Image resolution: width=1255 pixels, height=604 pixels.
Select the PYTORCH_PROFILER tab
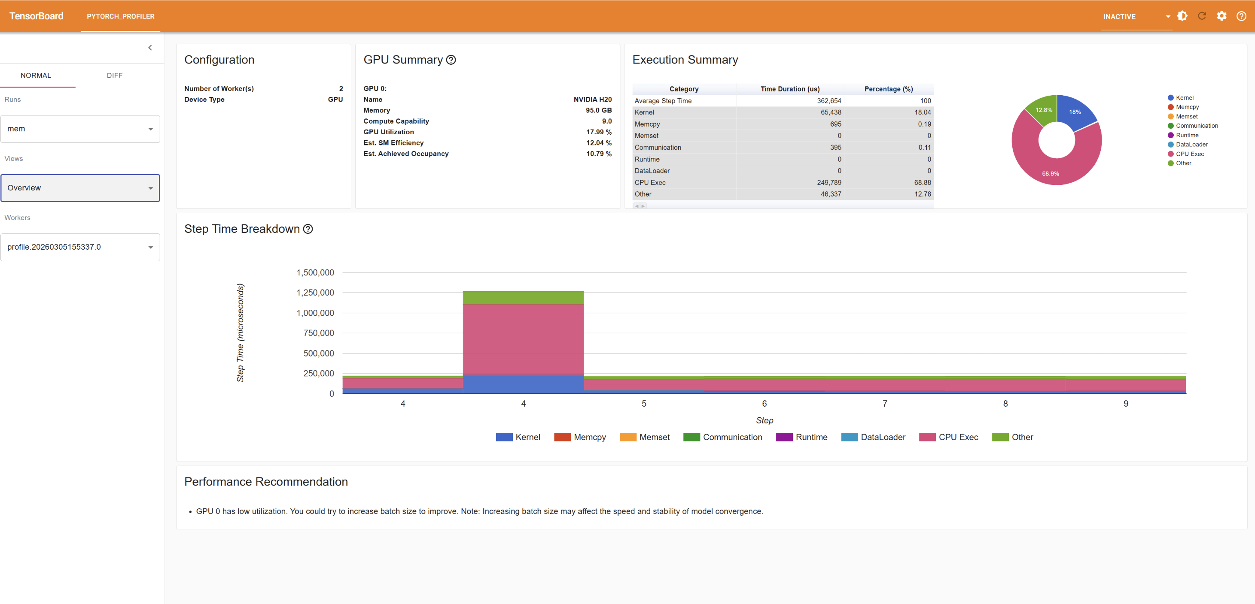pyautogui.click(x=120, y=17)
